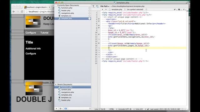Click the text options T icon in toolbar

(x=93, y=6)
